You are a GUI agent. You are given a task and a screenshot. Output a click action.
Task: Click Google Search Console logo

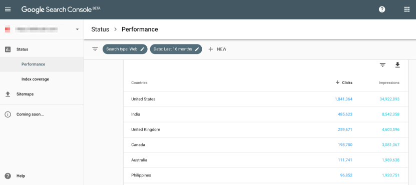pyautogui.click(x=61, y=9)
